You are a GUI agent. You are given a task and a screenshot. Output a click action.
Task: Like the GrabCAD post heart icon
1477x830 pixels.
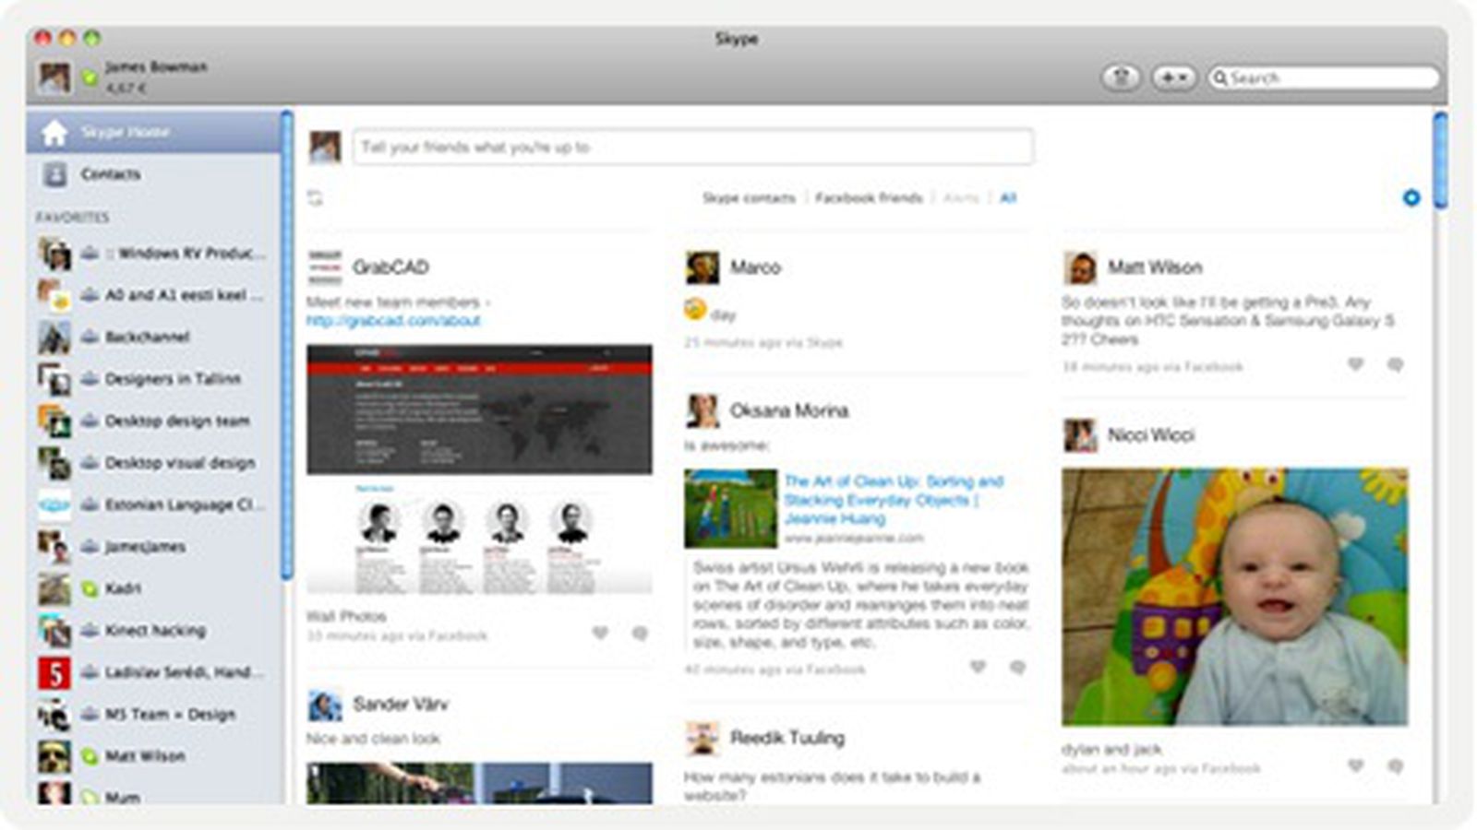(x=600, y=634)
